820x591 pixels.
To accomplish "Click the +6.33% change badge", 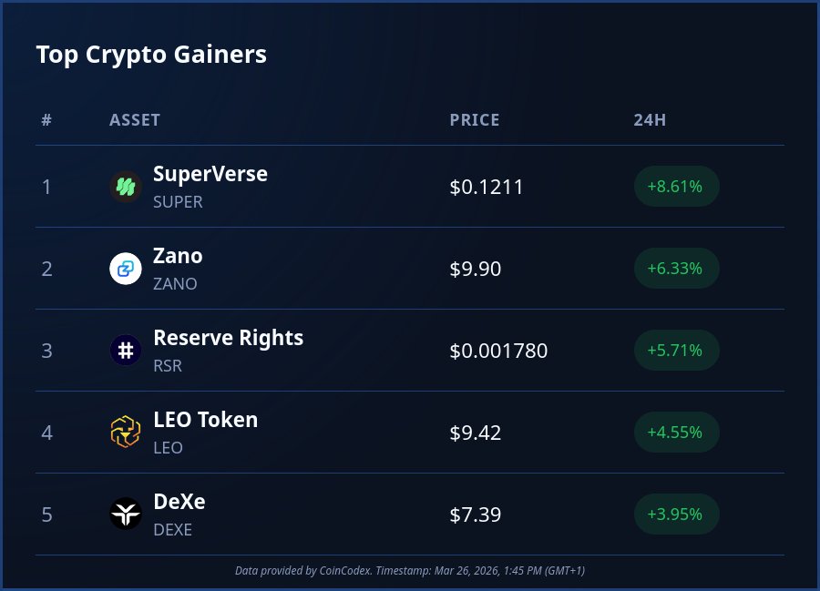I will (x=675, y=269).
